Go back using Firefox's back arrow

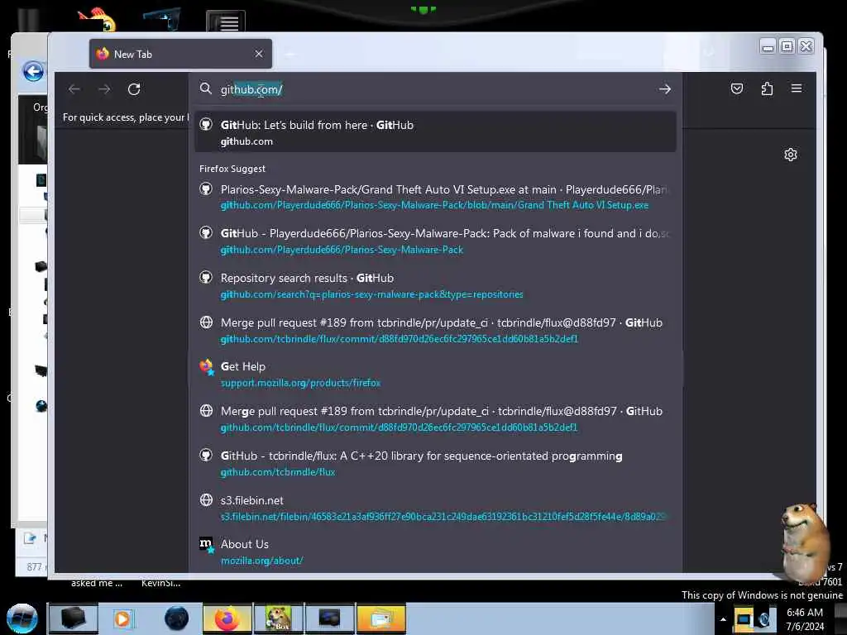(x=74, y=89)
